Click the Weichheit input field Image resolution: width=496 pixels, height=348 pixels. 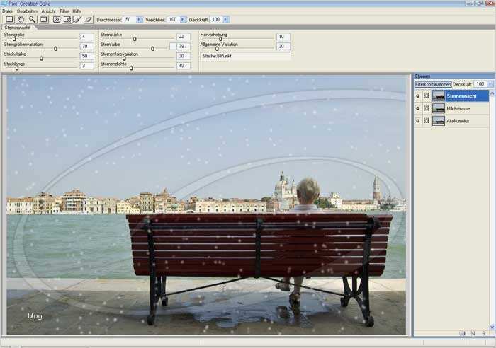click(174, 20)
